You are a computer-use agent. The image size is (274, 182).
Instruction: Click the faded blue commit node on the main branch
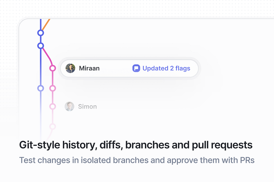pyautogui.click(x=40, y=88)
